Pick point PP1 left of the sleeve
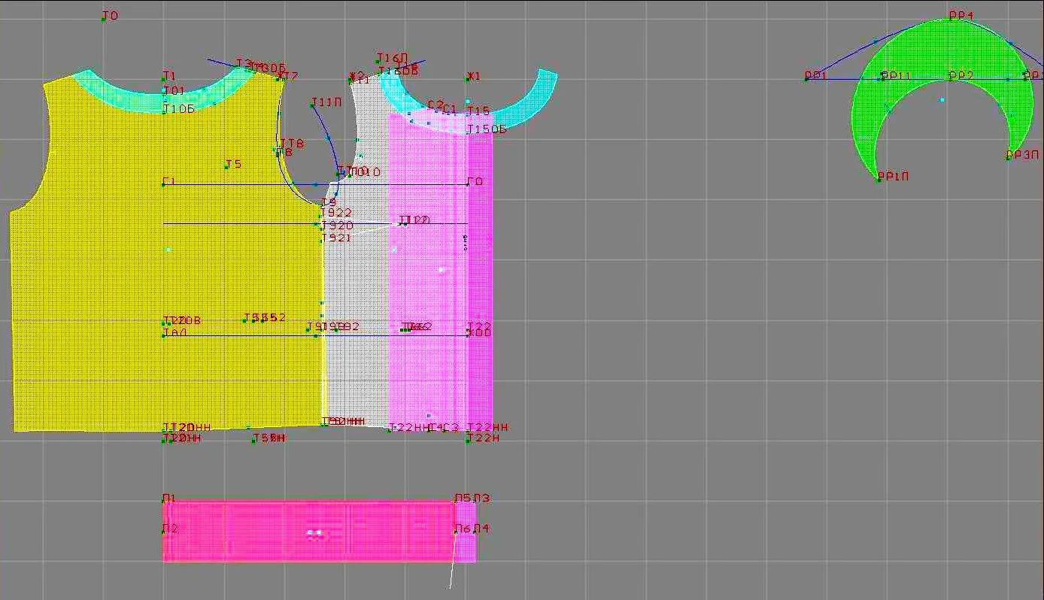The height and width of the screenshot is (600, 1044). point(806,79)
